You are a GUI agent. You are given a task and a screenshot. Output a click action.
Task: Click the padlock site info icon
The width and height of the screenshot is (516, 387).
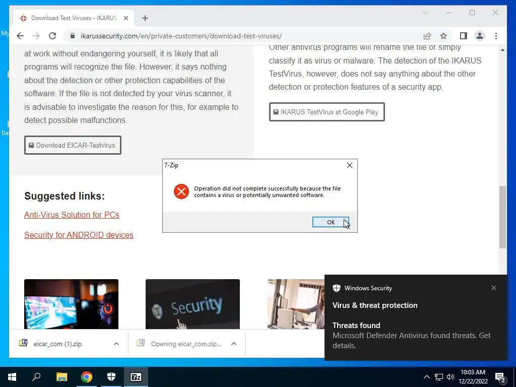coord(73,36)
